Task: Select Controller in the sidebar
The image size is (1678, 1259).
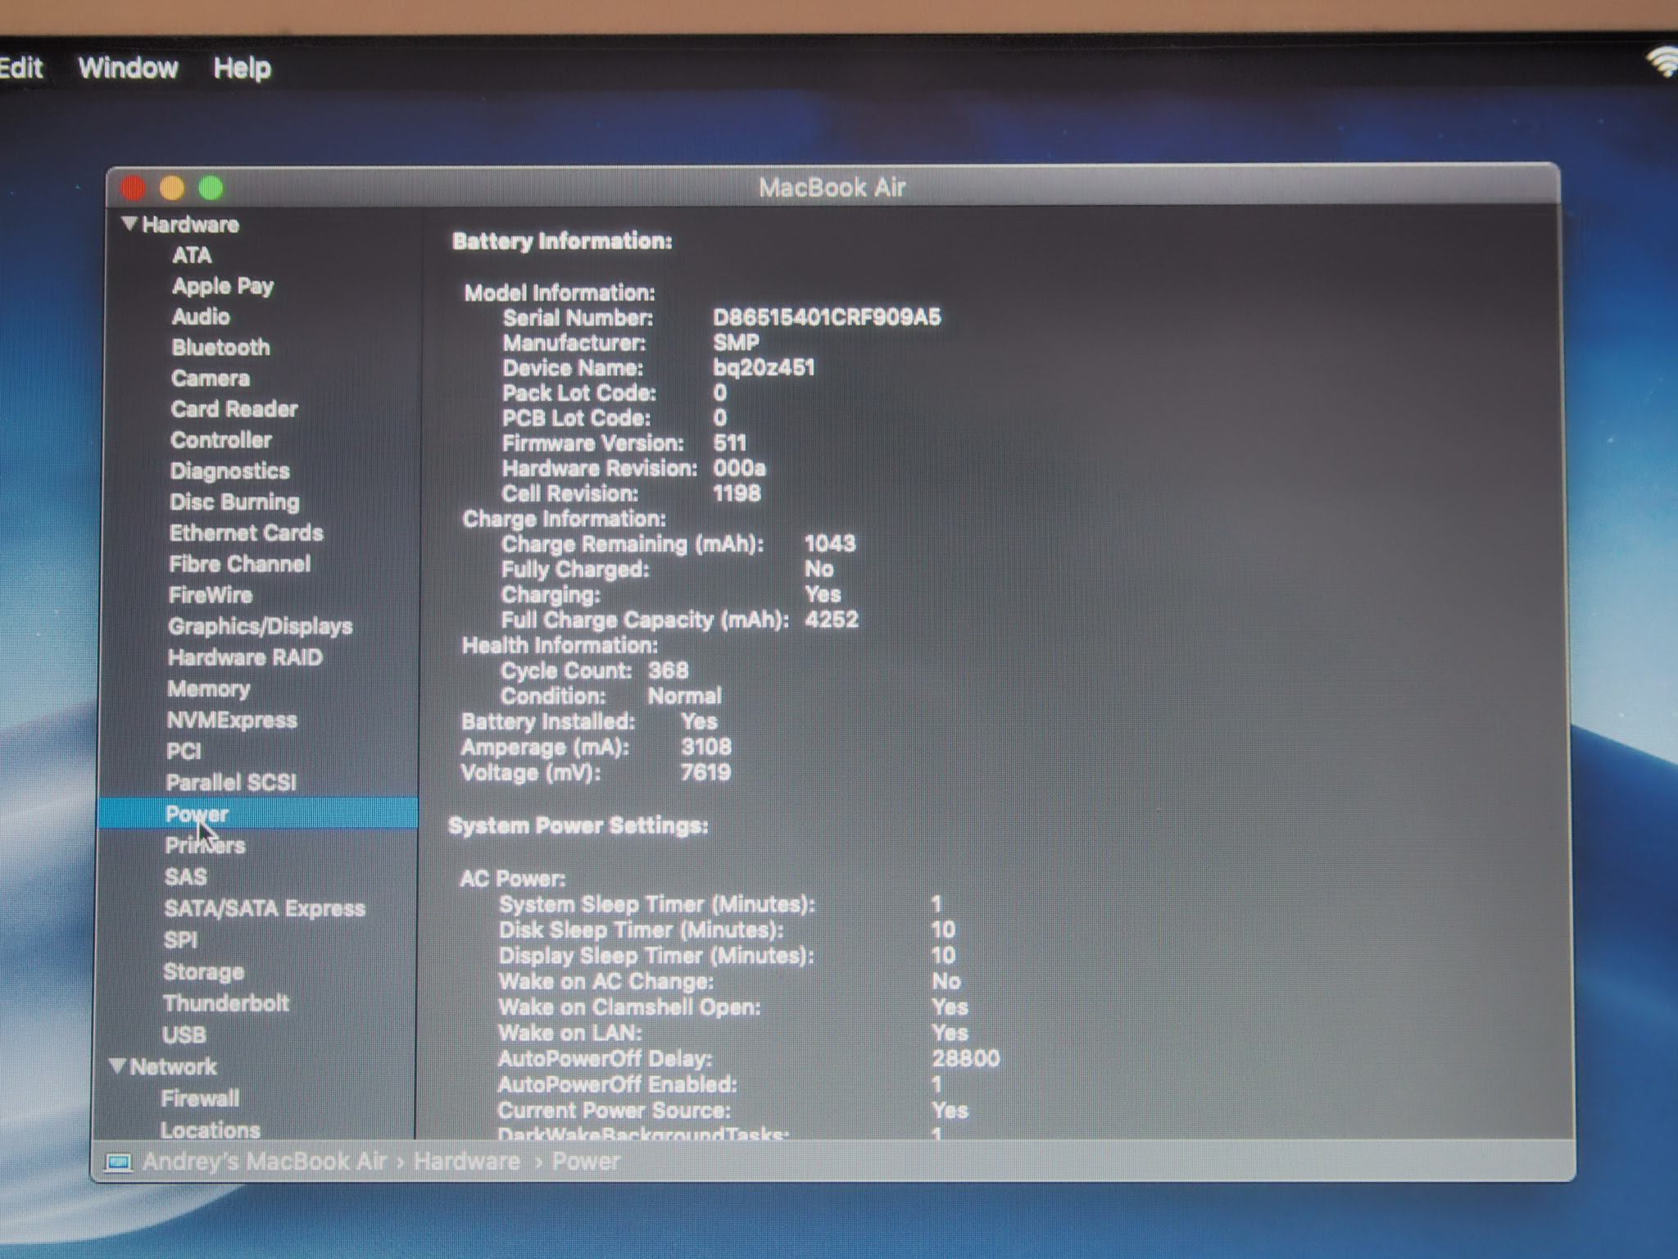Action: point(220,440)
